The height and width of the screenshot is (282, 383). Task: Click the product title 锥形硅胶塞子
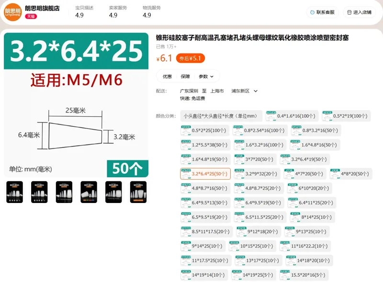pos(252,38)
